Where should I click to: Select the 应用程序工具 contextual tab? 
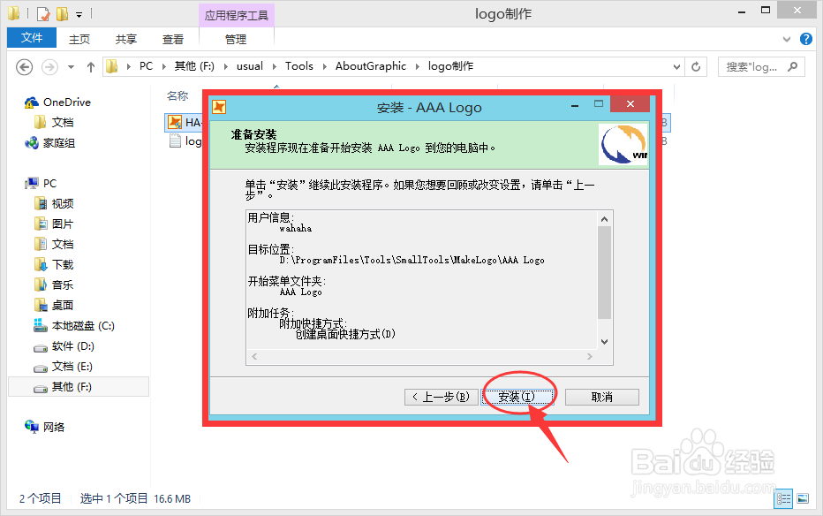(236, 15)
